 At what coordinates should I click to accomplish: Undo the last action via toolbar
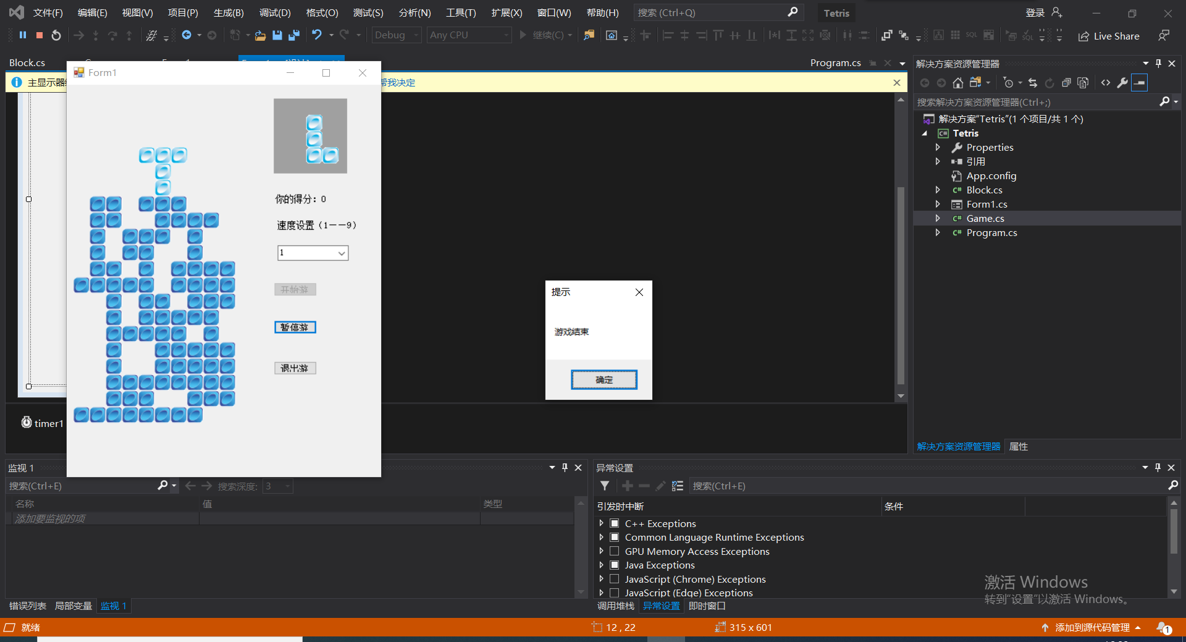[x=317, y=35]
